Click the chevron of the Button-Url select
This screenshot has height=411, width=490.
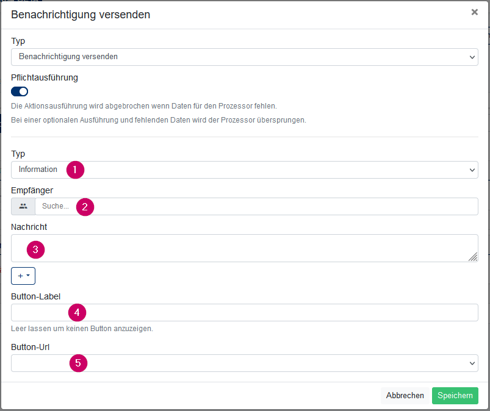(x=472, y=363)
